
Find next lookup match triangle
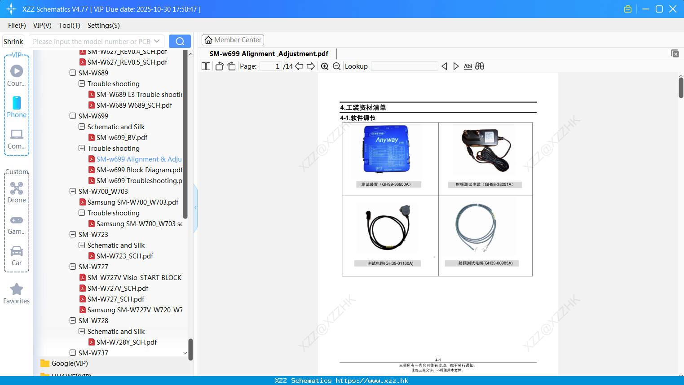(x=456, y=66)
